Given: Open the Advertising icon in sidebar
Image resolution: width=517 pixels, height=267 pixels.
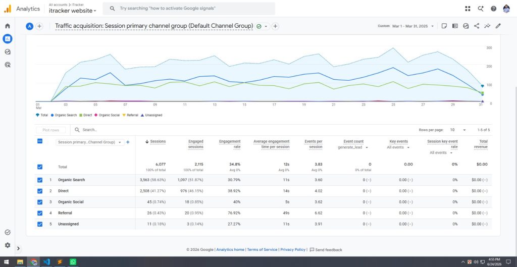Looking at the screenshot, I should tap(8, 65).
